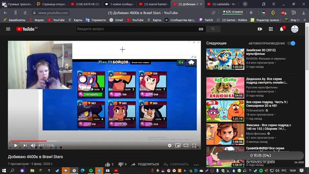Open the taskbar Spotify icon
The width and height of the screenshot is (309, 174).
91,171
